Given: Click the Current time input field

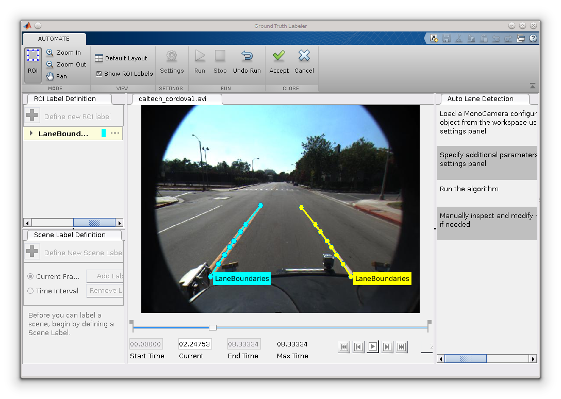Looking at the screenshot, I should click(194, 344).
